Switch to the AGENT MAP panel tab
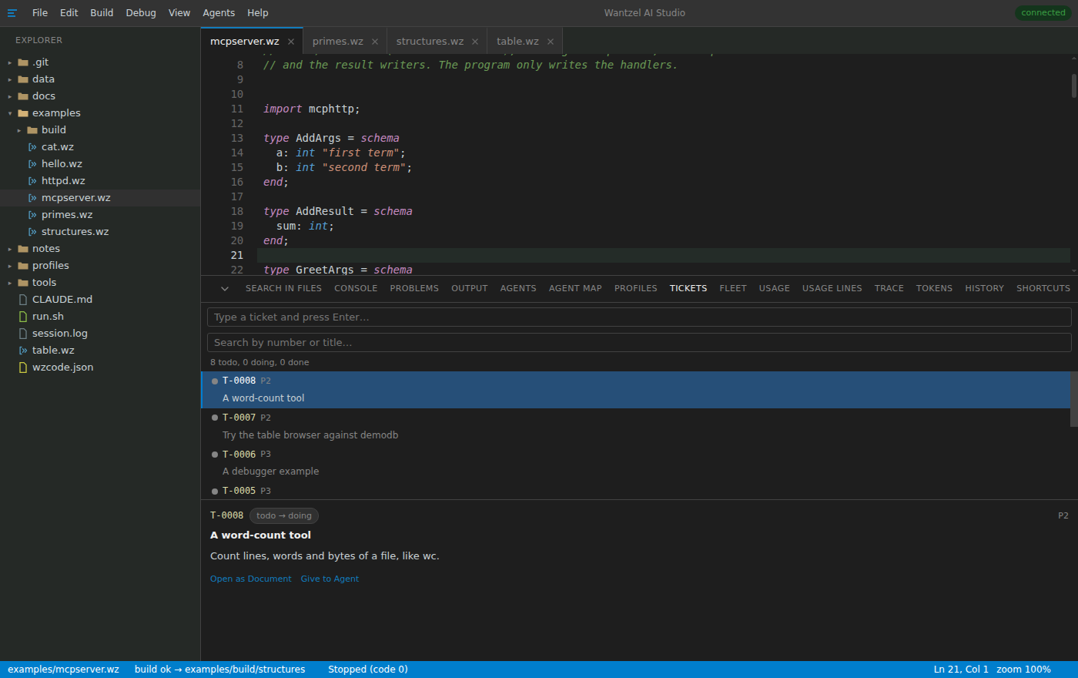The image size is (1078, 678). point(575,288)
